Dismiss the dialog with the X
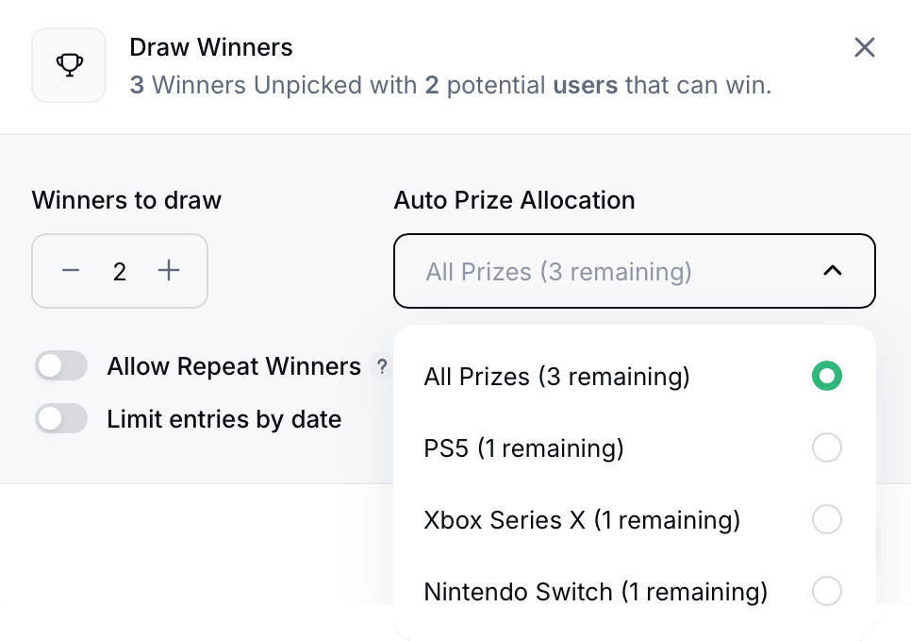Viewport: 911px width, 641px height. (865, 47)
